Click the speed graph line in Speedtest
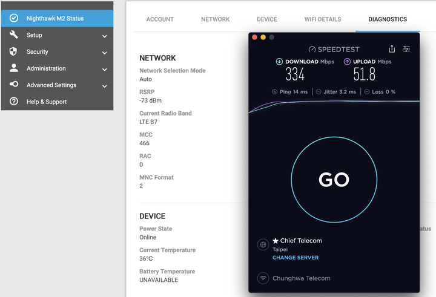 coord(334,102)
